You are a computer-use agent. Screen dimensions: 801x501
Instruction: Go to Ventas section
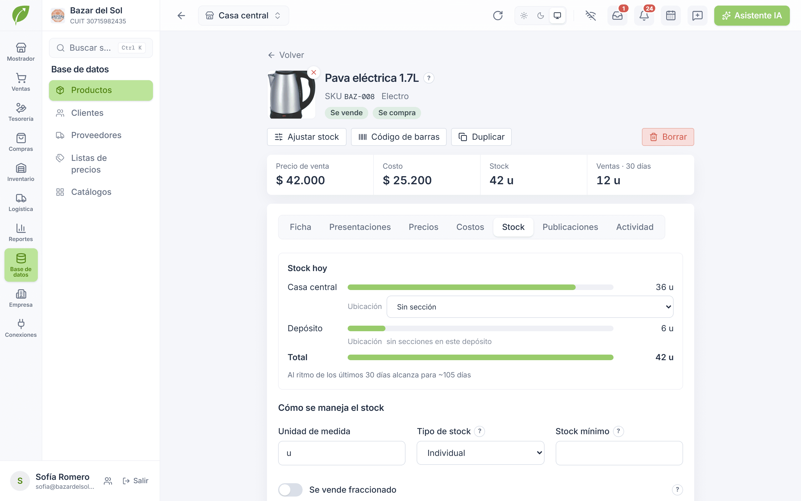tap(21, 82)
